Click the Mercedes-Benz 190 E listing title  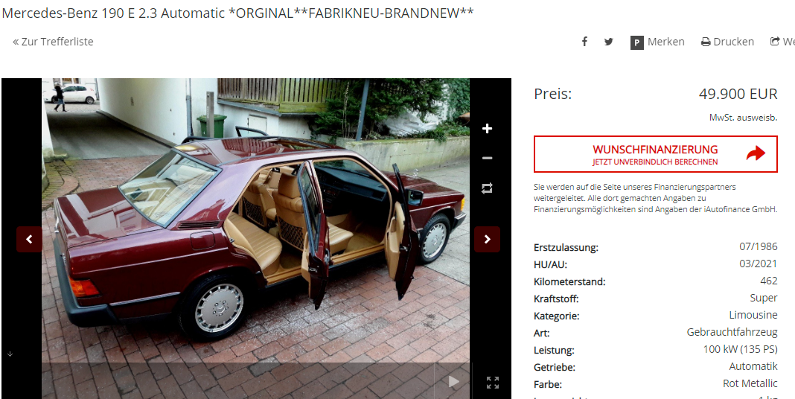[x=237, y=13]
